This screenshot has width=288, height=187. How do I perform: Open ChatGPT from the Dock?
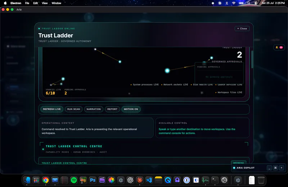[x=130, y=180]
